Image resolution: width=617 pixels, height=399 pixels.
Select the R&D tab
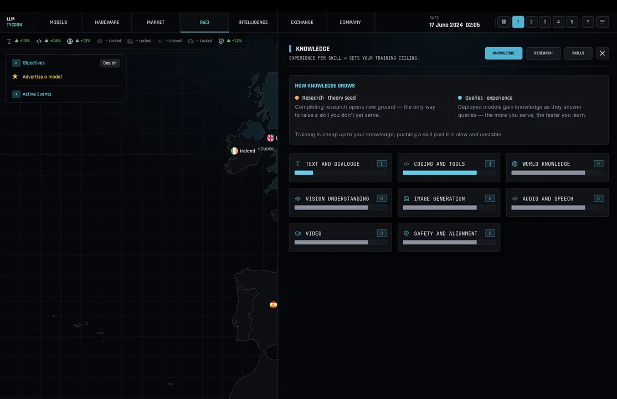point(204,23)
